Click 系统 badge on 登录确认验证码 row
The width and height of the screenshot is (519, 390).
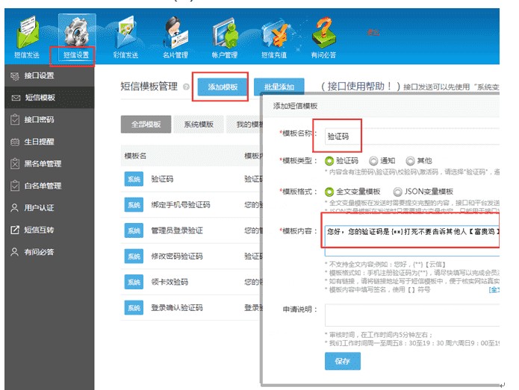click(134, 308)
